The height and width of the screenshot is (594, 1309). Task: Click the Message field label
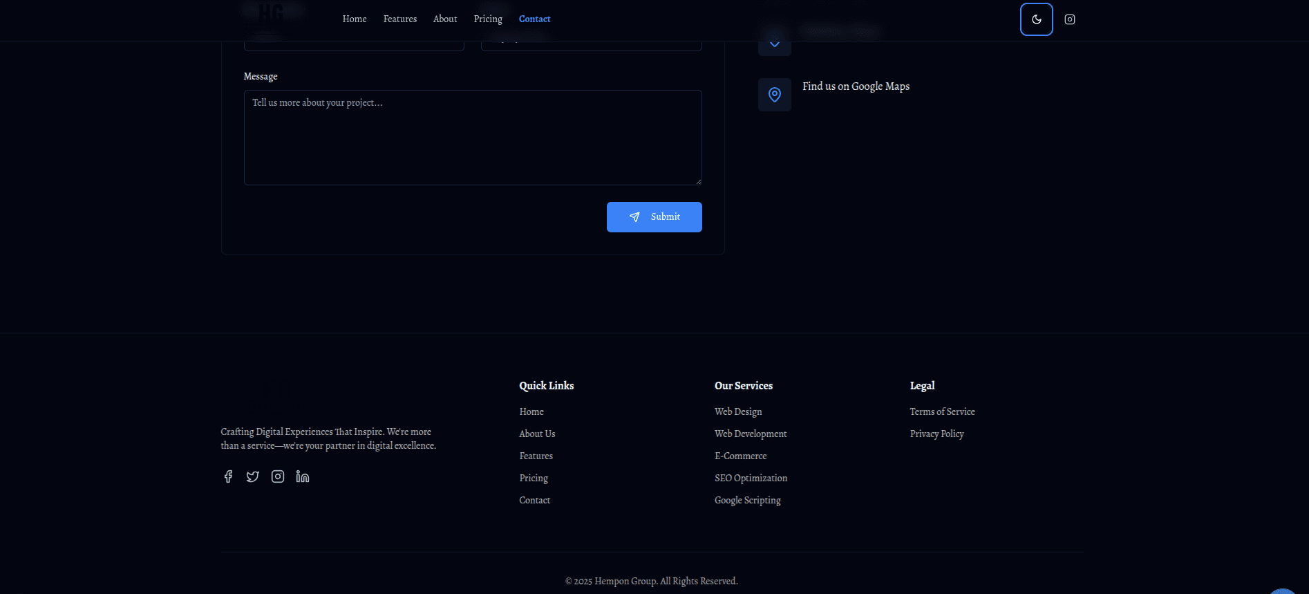tap(261, 77)
